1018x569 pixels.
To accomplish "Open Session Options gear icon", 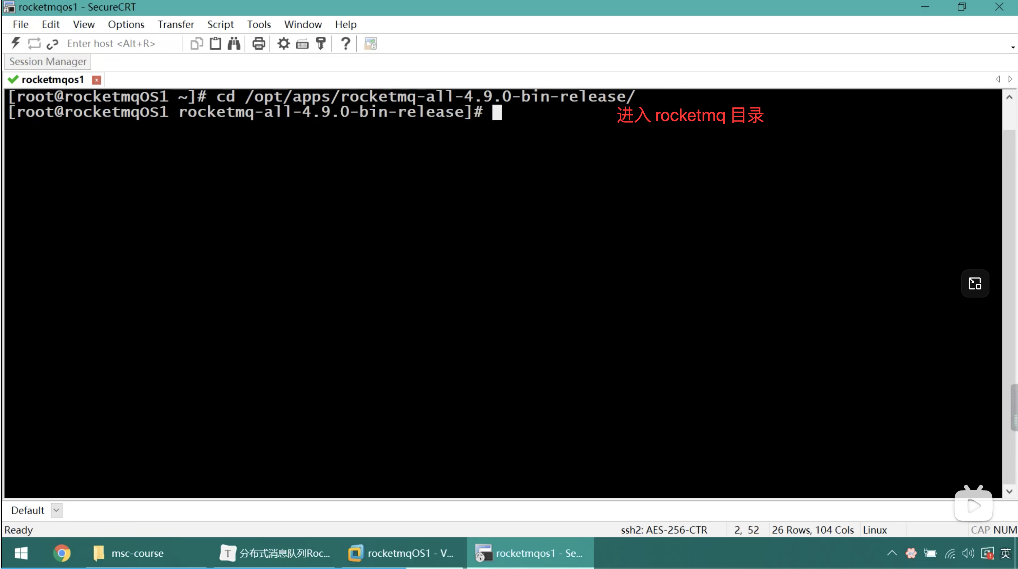I will pos(283,43).
